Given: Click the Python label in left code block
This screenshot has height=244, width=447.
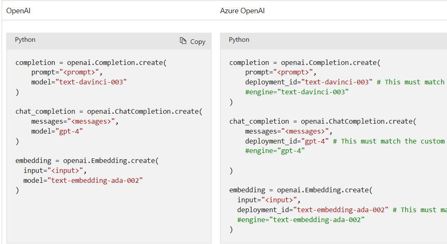Looking at the screenshot, I should tap(25, 40).
